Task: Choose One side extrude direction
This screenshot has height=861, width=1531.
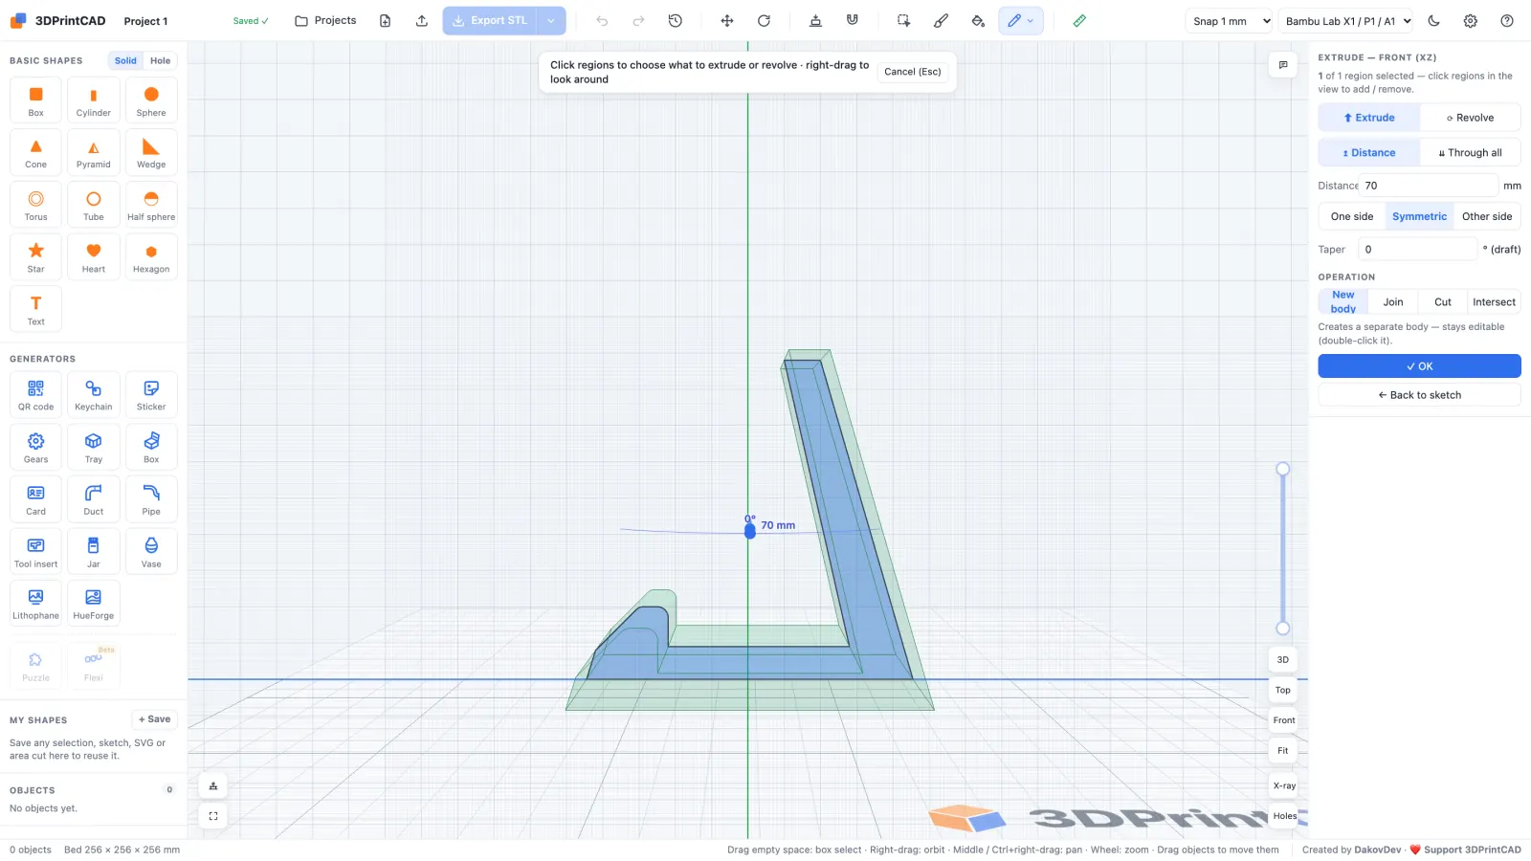Action: pos(1352,216)
